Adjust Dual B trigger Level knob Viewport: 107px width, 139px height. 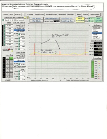(x=19, y=76)
